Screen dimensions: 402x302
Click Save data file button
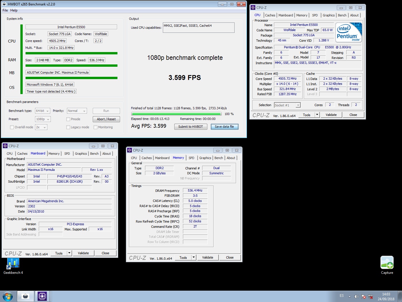coord(225,127)
